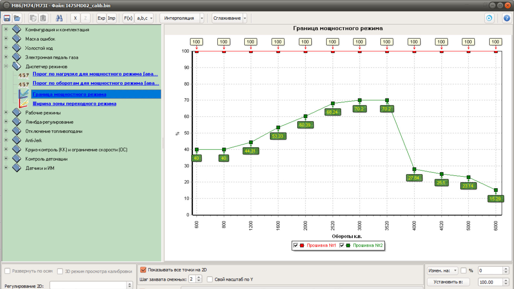Viewport: 514px width, 289px height.
Task: Click the Paste clipboard icon
Action: point(43,18)
